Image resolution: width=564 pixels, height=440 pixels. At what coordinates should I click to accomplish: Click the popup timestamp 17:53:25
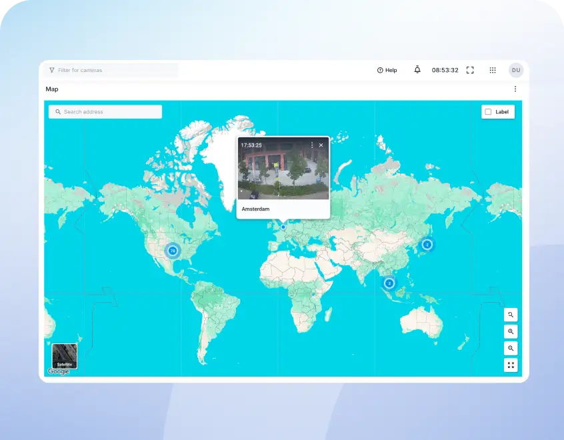point(251,145)
